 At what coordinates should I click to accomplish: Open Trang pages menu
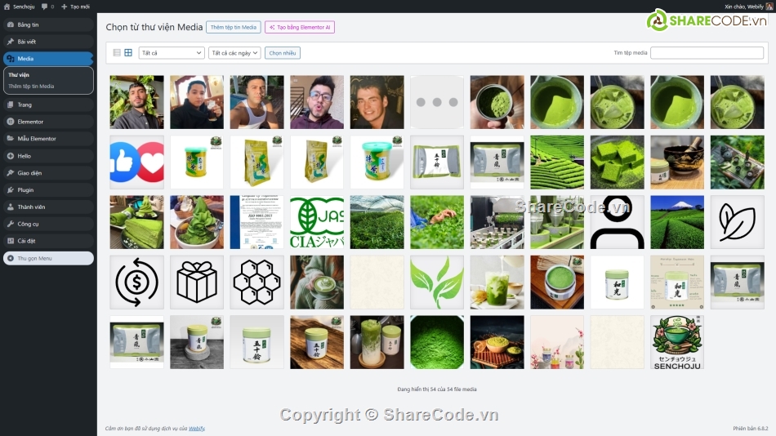pyautogui.click(x=48, y=105)
